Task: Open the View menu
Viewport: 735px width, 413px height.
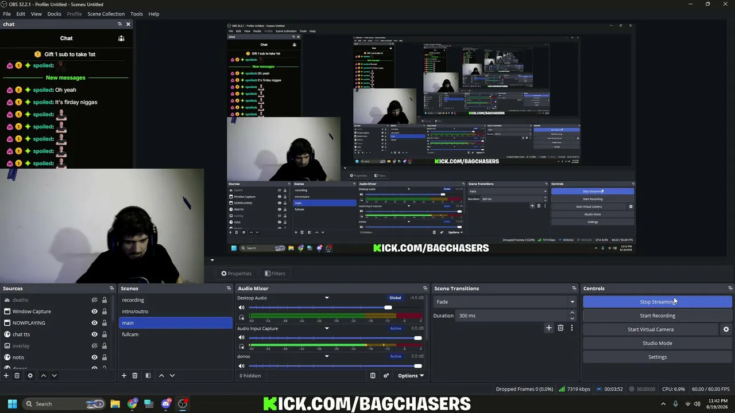Action: click(36, 14)
